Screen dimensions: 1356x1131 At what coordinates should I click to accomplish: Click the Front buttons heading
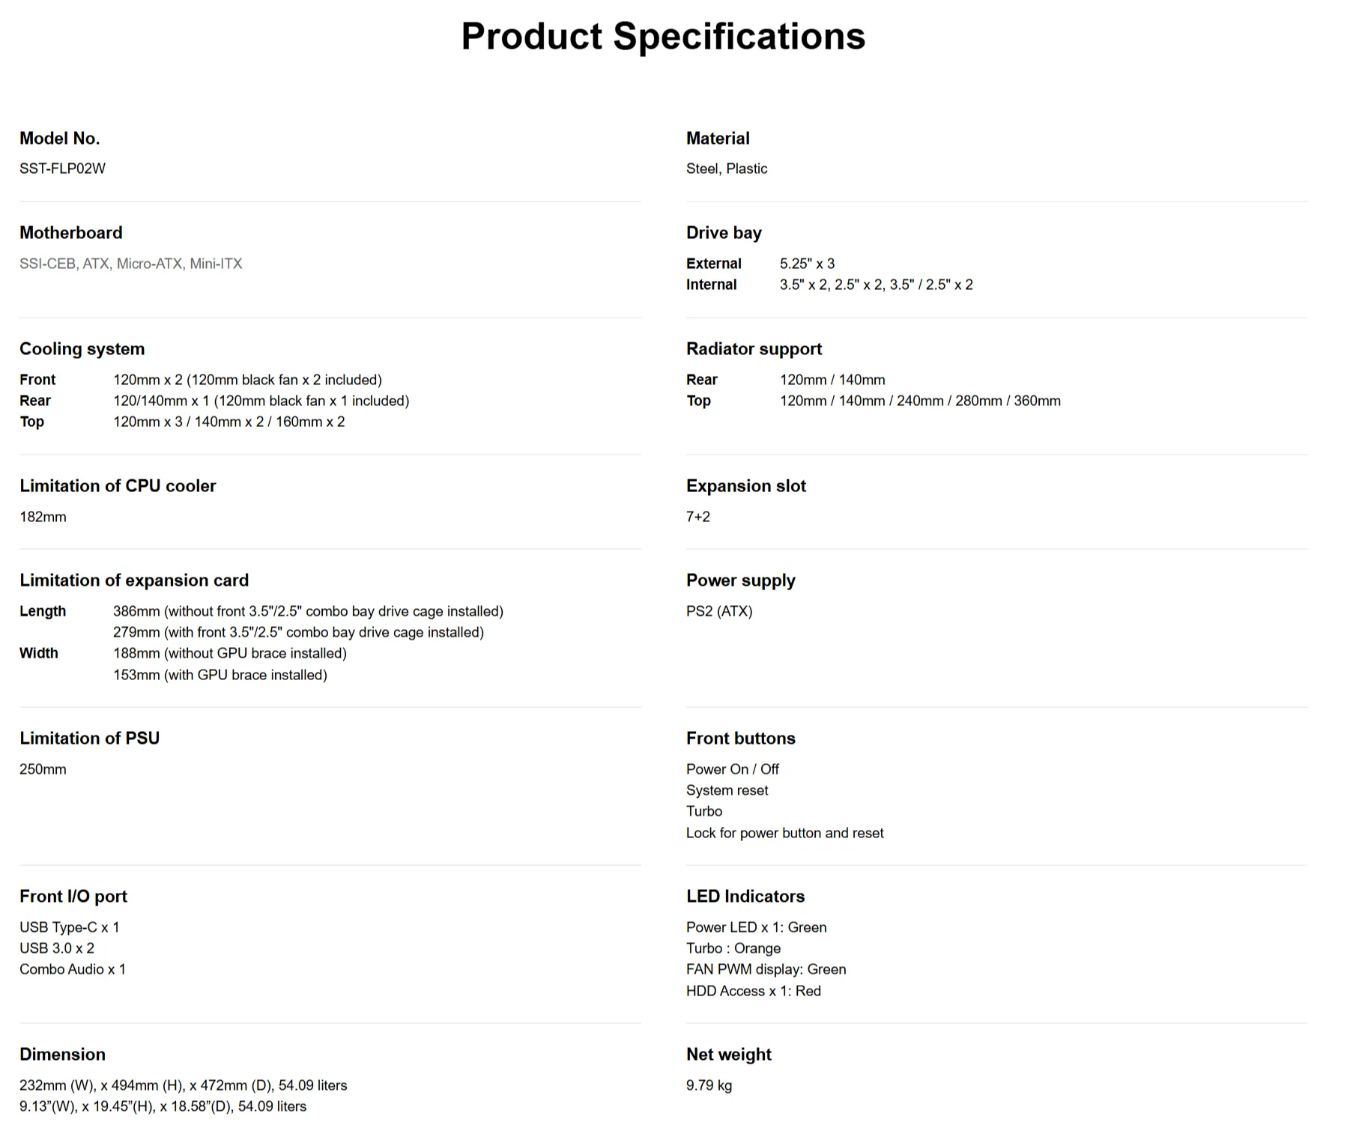740,739
